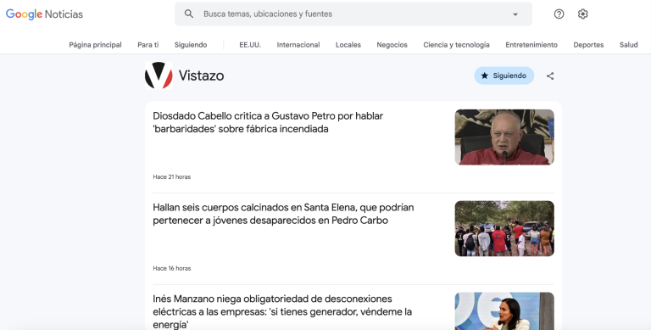Open the Diosdado Cabello photo thumbnail
651x330 pixels.
pyautogui.click(x=504, y=137)
